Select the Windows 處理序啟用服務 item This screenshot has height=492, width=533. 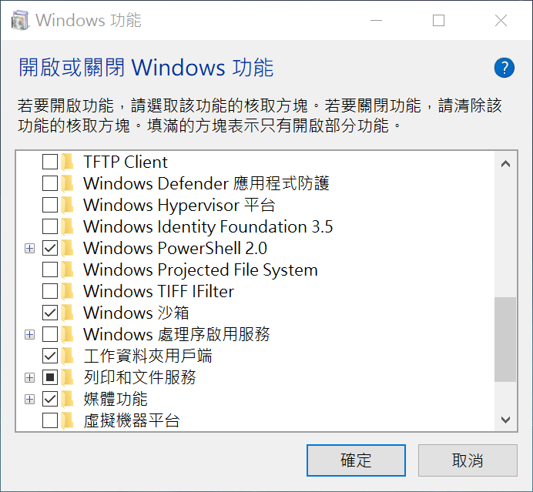click(176, 335)
